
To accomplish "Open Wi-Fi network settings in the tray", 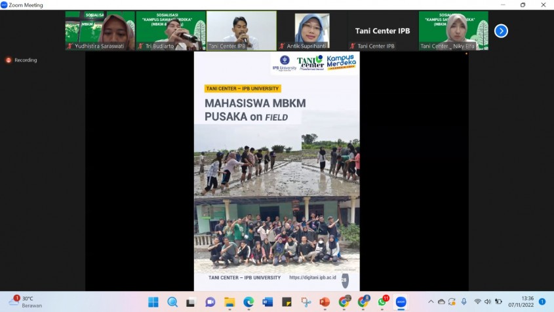I will click(477, 302).
